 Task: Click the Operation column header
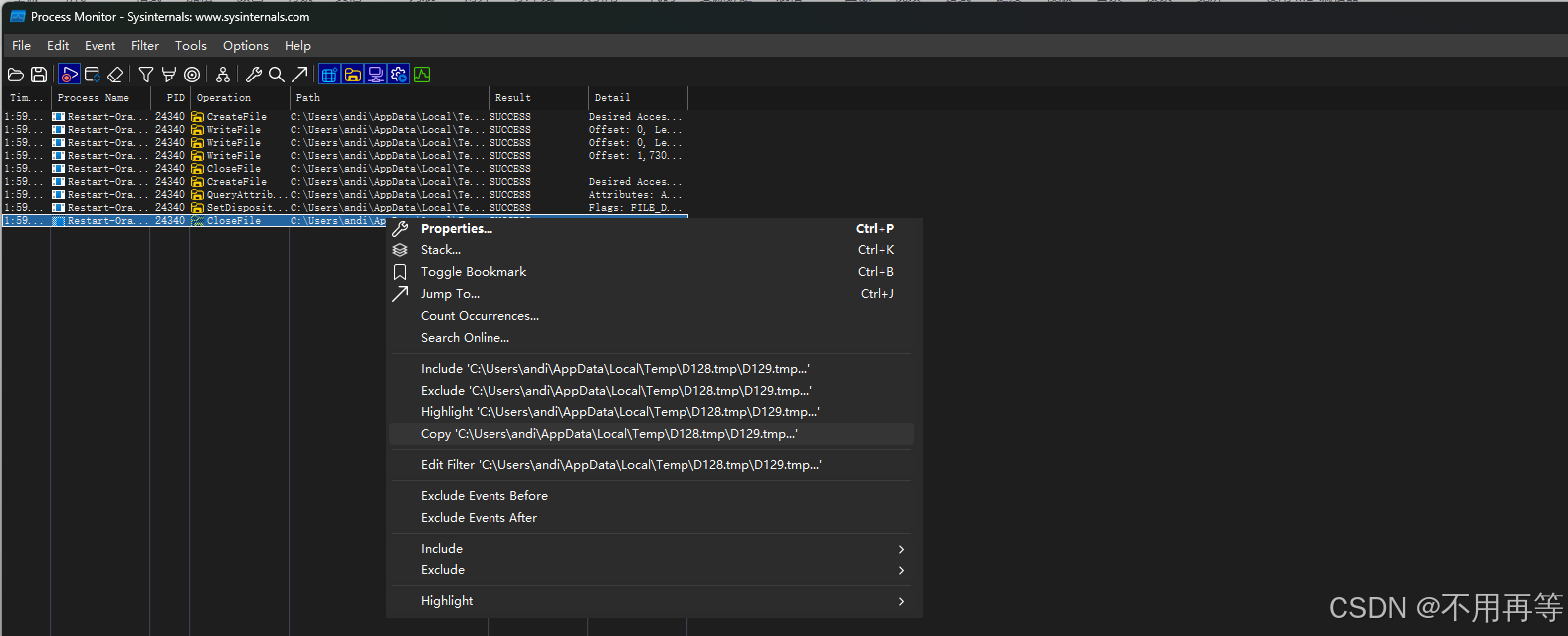[x=240, y=98]
